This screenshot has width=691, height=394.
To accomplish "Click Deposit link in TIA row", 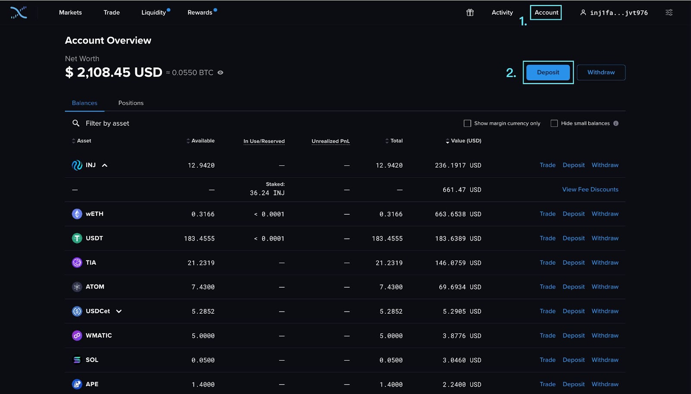I will (x=574, y=263).
